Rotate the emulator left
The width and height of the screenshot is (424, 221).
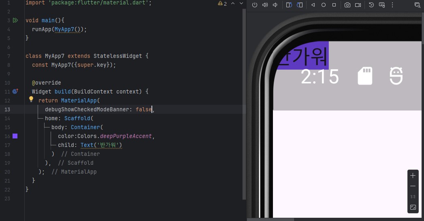289,5
